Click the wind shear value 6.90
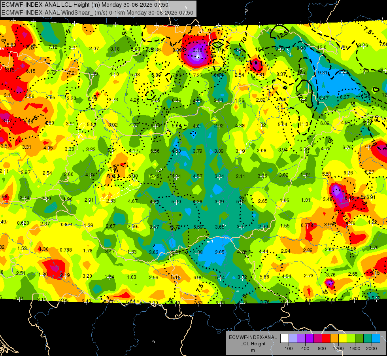The height and width of the screenshot is (356, 387). tap(198, 277)
